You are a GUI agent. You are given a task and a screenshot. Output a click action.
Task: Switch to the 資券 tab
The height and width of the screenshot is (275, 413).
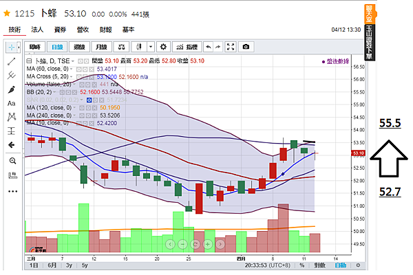pos(60,30)
